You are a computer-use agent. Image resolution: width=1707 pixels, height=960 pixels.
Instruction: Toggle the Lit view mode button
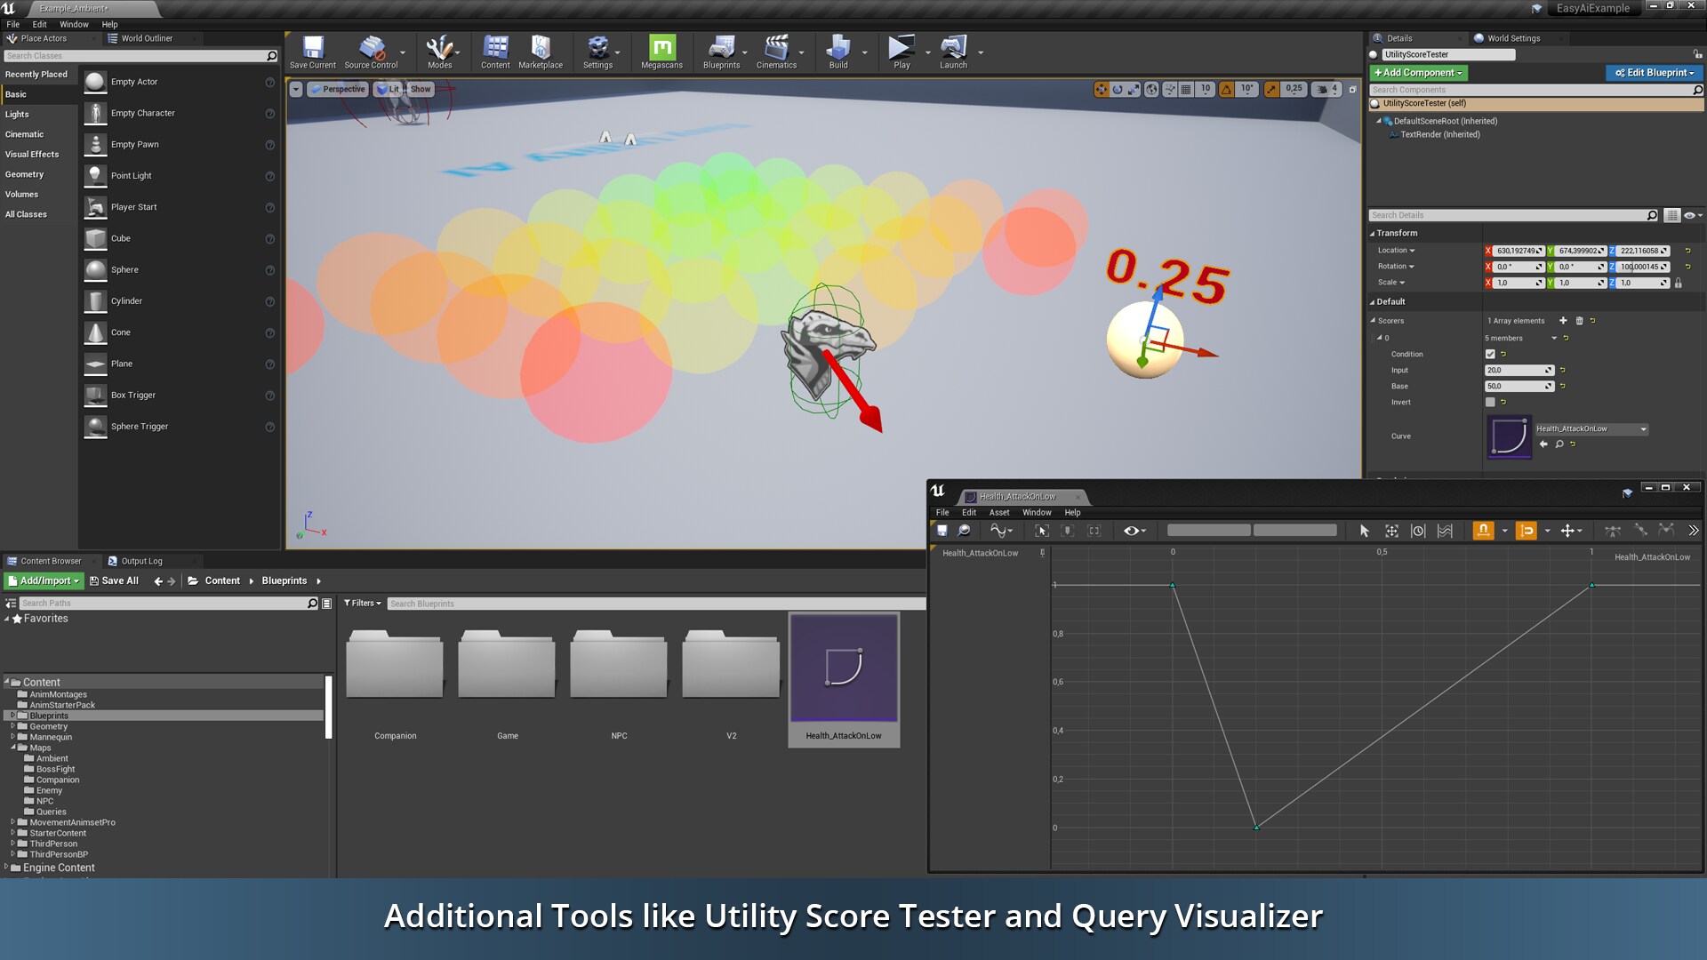389,89
